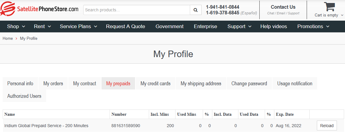Open the Contact Us link

283,7
